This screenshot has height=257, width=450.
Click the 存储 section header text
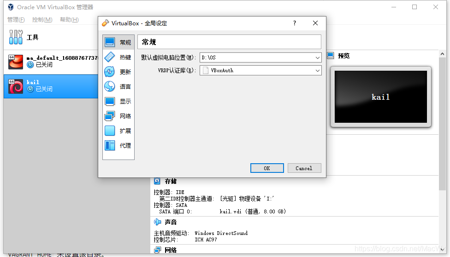click(x=171, y=181)
